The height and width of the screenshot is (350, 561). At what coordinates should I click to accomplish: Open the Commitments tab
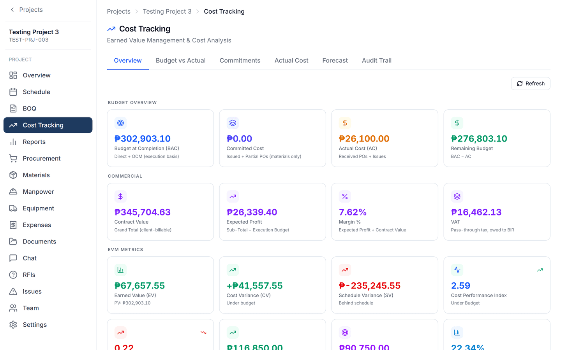pyautogui.click(x=240, y=61)
